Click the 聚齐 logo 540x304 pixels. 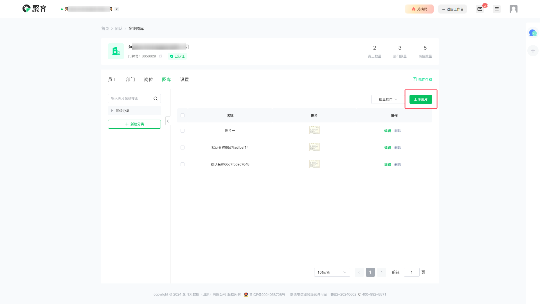34,9
